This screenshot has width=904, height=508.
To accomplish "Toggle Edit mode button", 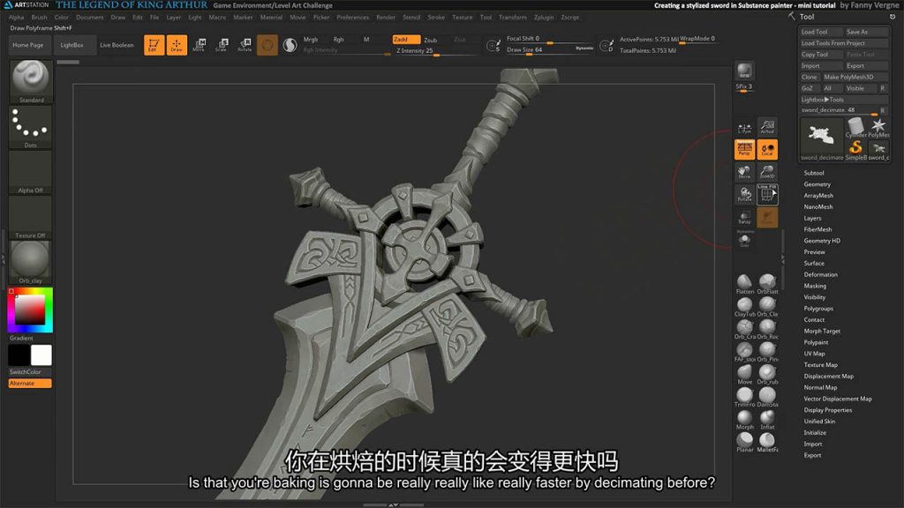I will point(154,45).
